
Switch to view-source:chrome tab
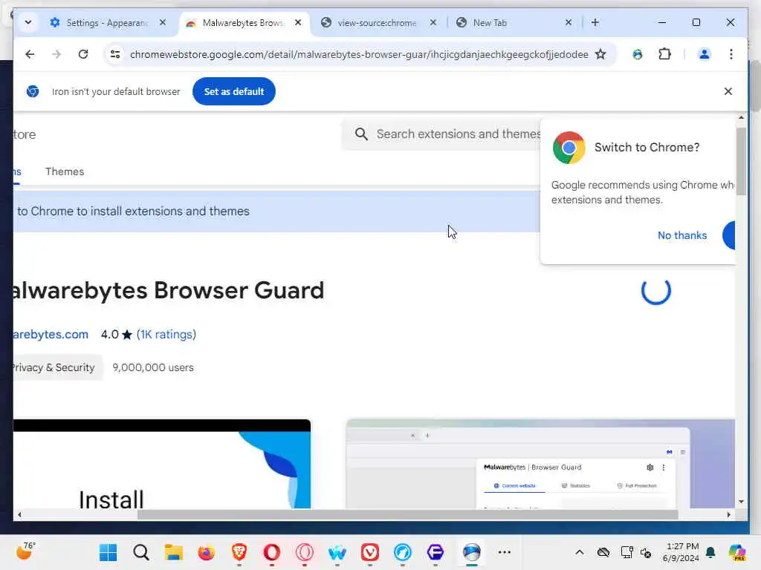(x=378, y=23)
